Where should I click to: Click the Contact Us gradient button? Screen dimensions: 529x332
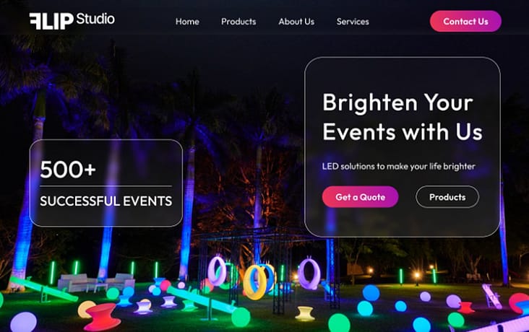click(x=465, y=21)
